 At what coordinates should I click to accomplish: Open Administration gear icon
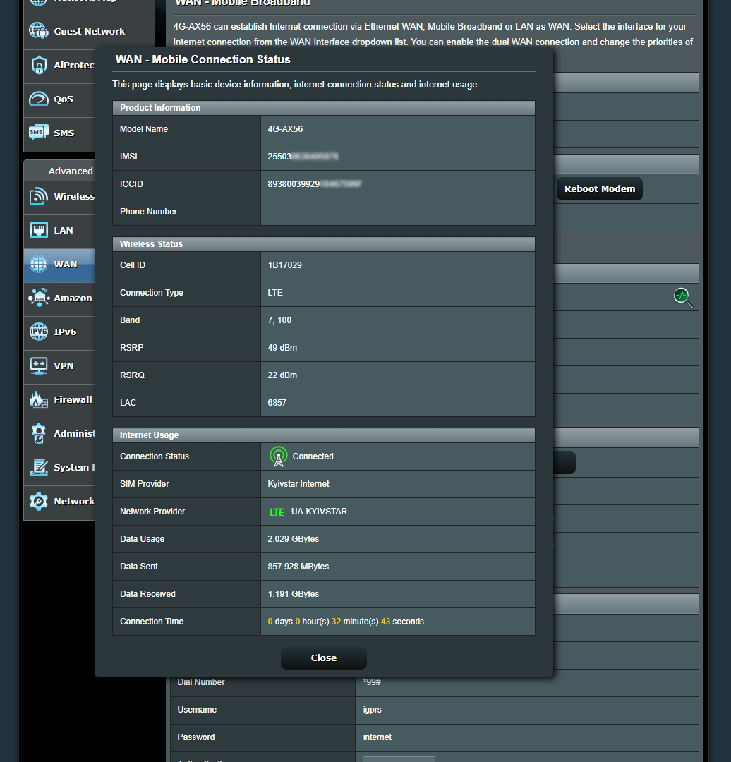(x=38, y=433)
